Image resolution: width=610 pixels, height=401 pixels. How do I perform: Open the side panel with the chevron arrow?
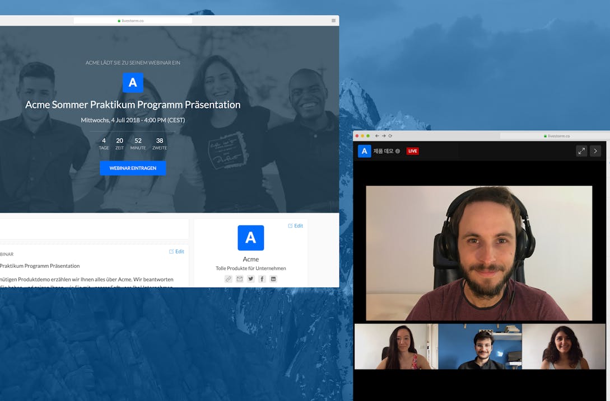click(x=595, y=151)
